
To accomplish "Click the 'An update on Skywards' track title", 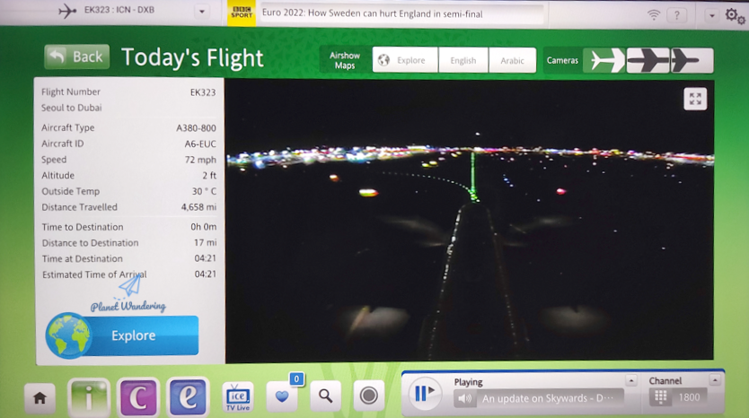I will click(548, 398).
